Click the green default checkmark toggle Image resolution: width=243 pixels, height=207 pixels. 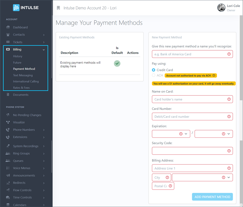[117, 63]
